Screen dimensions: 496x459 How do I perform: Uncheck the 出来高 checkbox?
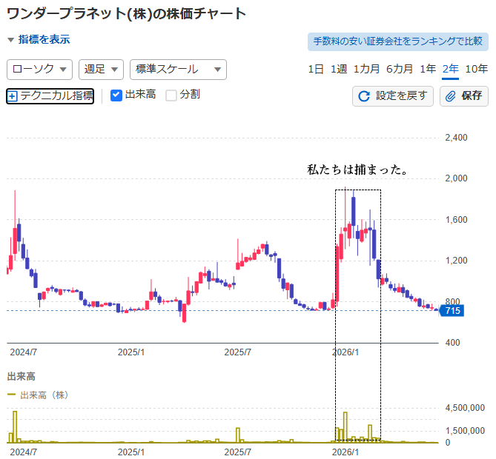pos(116,96)
